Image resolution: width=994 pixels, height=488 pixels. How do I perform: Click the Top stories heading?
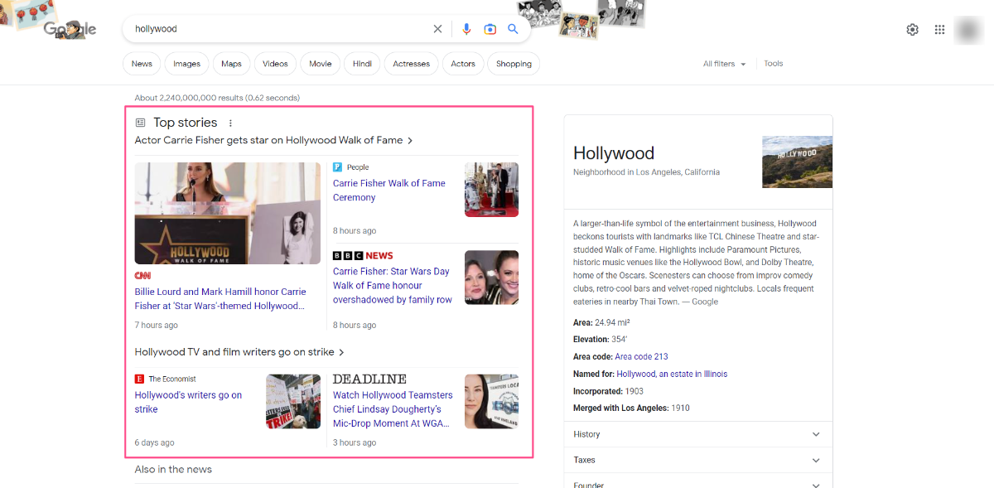pyautogui.click(x=185, y=123)
